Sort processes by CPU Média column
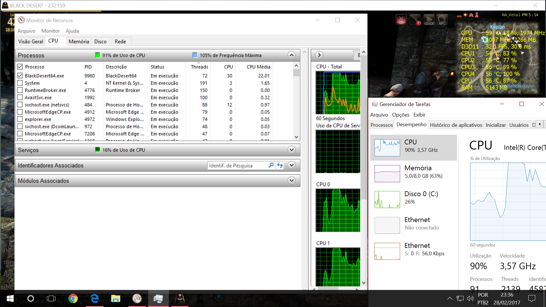 tap(258, 67)
